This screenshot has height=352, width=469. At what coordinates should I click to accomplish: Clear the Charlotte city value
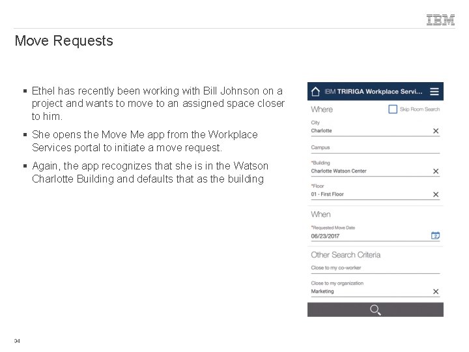point(436,131)
